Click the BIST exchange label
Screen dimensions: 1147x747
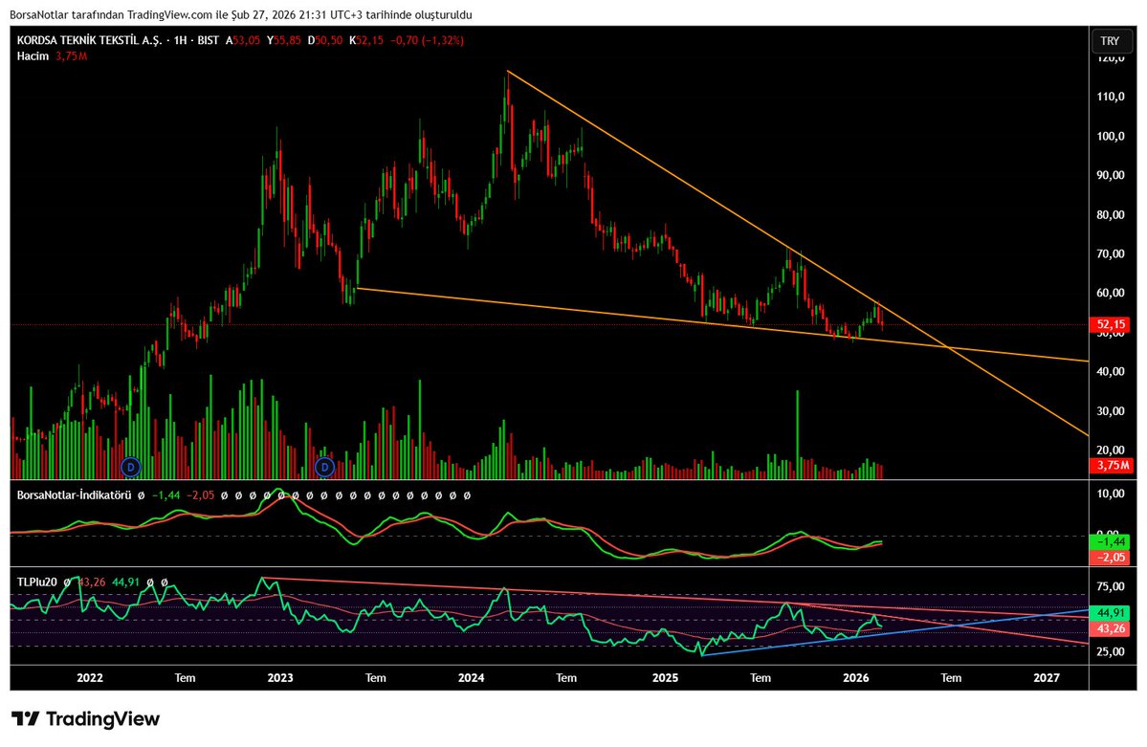[208, 41]
